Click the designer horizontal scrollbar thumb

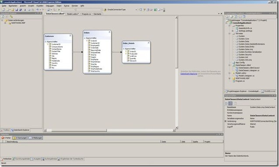pos(79,130)
